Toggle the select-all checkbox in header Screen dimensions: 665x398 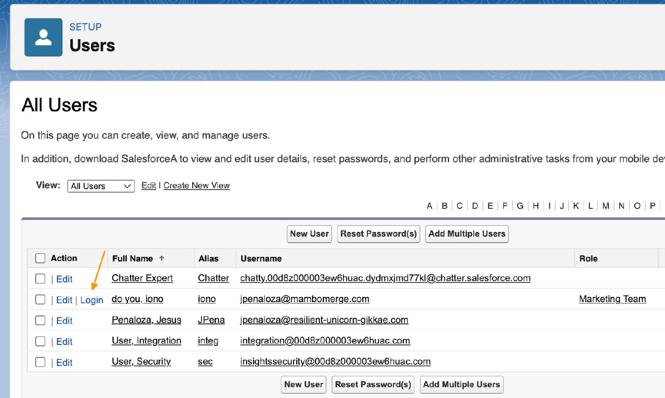click(x=40, y=259)
